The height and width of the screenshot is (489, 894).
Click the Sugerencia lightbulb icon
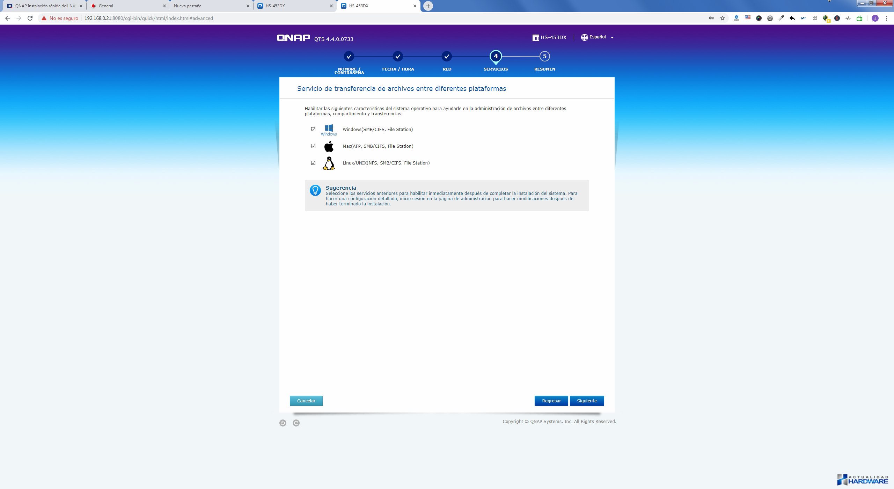[315, 190]
